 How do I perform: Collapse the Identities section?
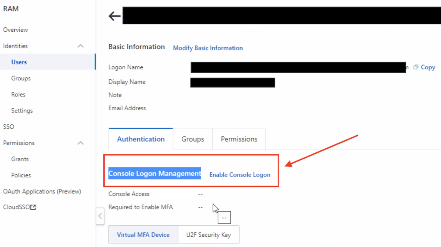point(81,46)
